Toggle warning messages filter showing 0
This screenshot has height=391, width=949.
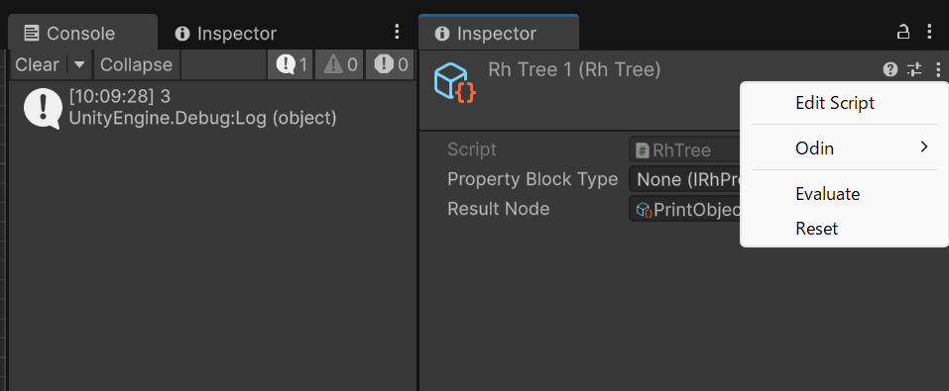(339, 64)
